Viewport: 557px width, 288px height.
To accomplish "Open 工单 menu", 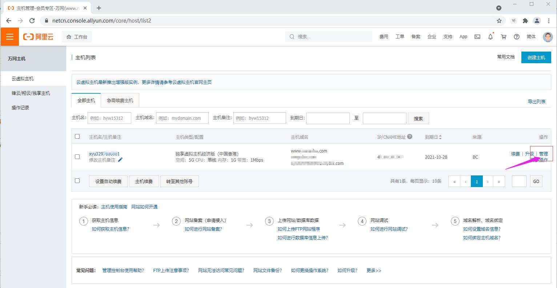I will pos(400,37).
